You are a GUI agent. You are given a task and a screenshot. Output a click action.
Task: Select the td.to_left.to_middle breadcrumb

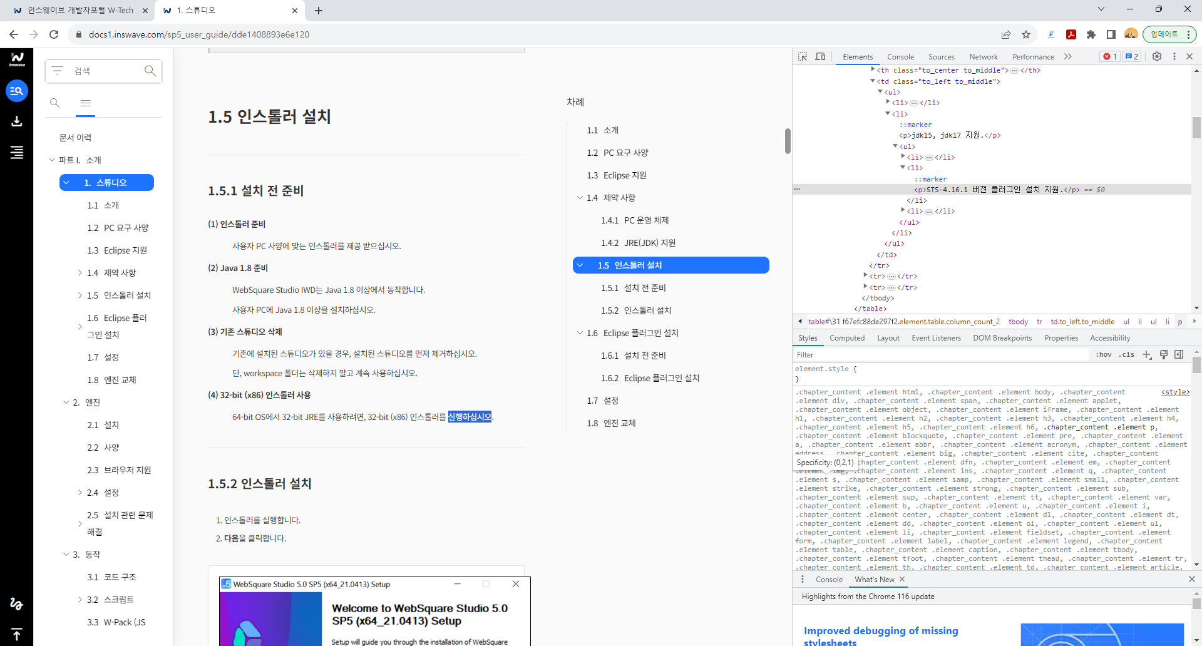coord(1082,322)
